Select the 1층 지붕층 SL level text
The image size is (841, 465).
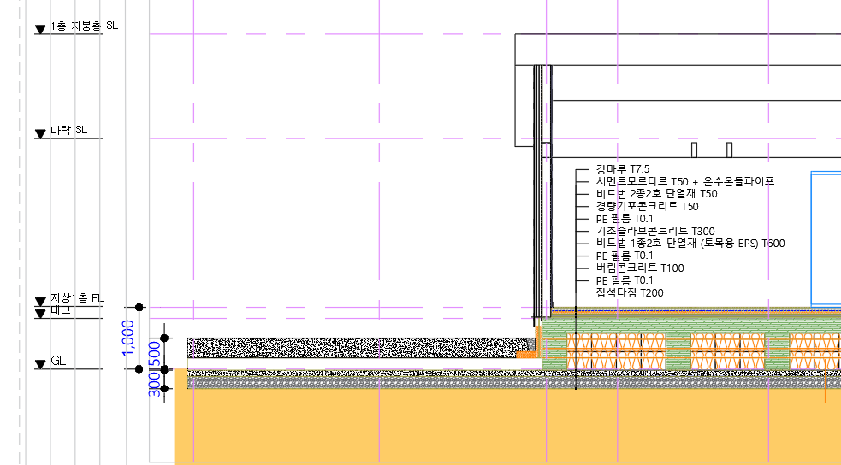(84, 26)
